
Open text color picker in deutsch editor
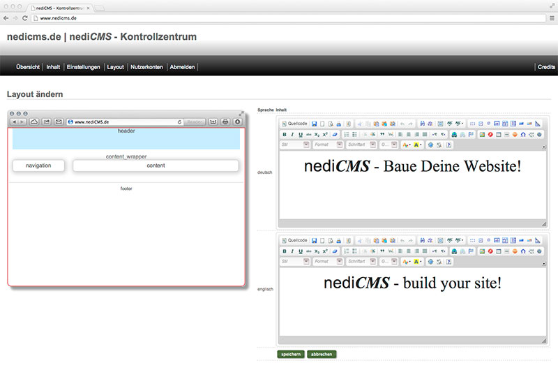tap(407, 145)
